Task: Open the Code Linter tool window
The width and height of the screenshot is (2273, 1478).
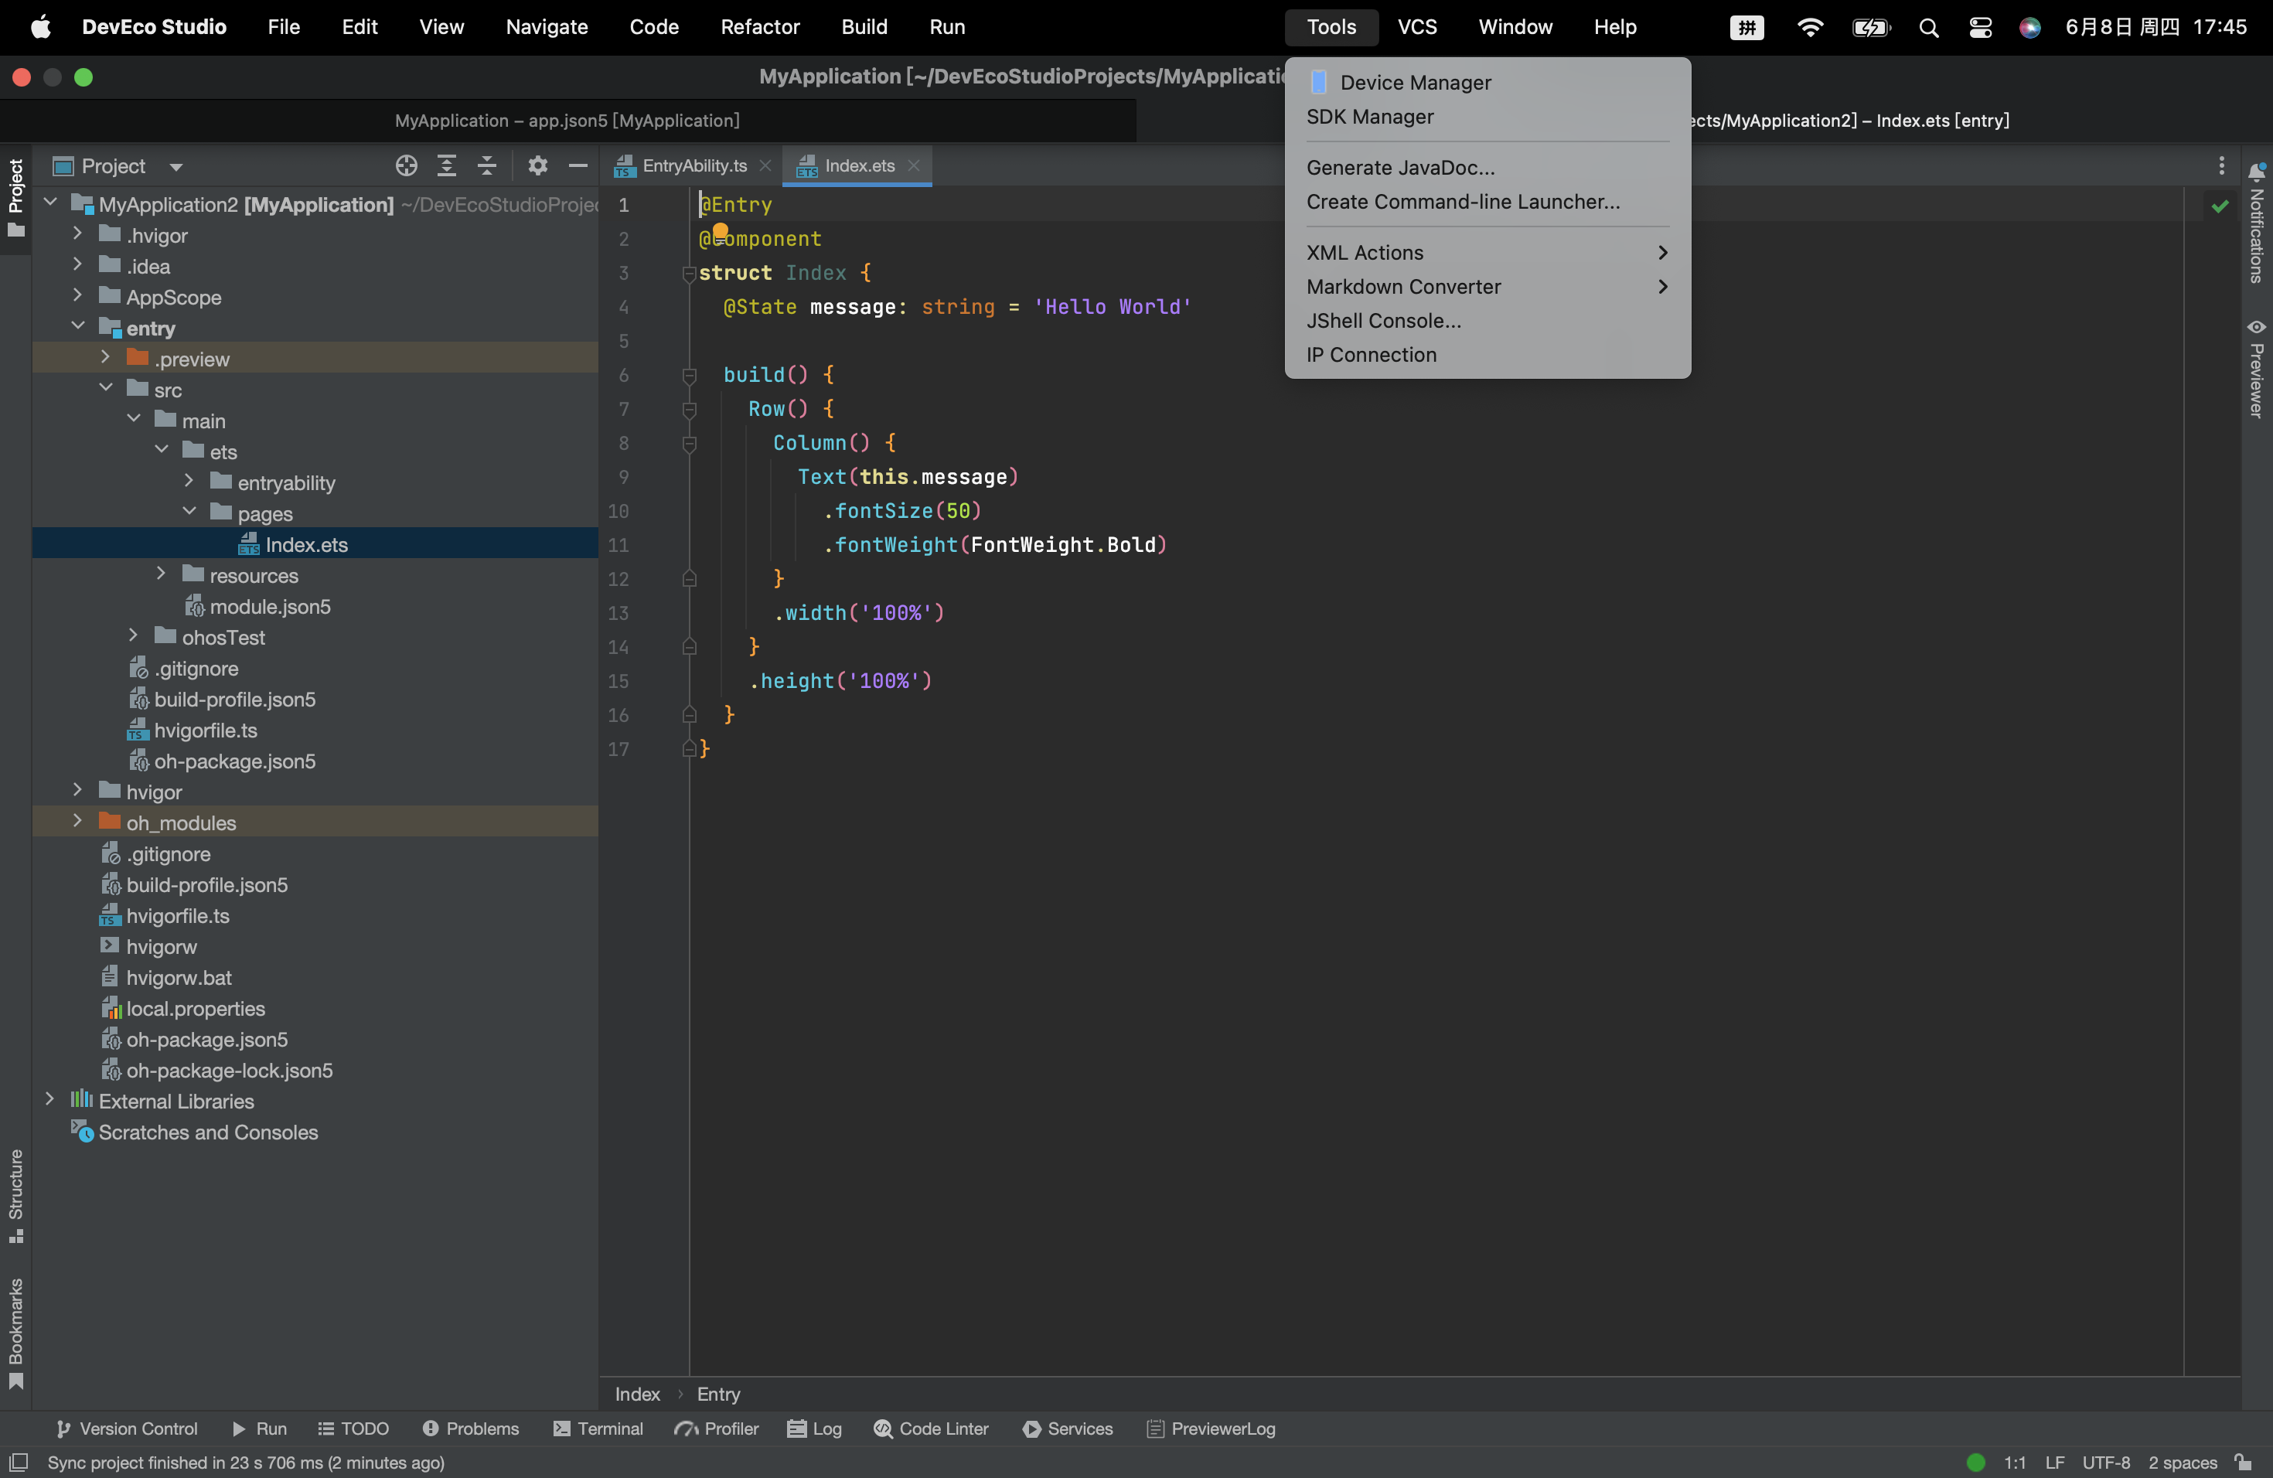Action: pyautogui.click(x=931, y=1429)
